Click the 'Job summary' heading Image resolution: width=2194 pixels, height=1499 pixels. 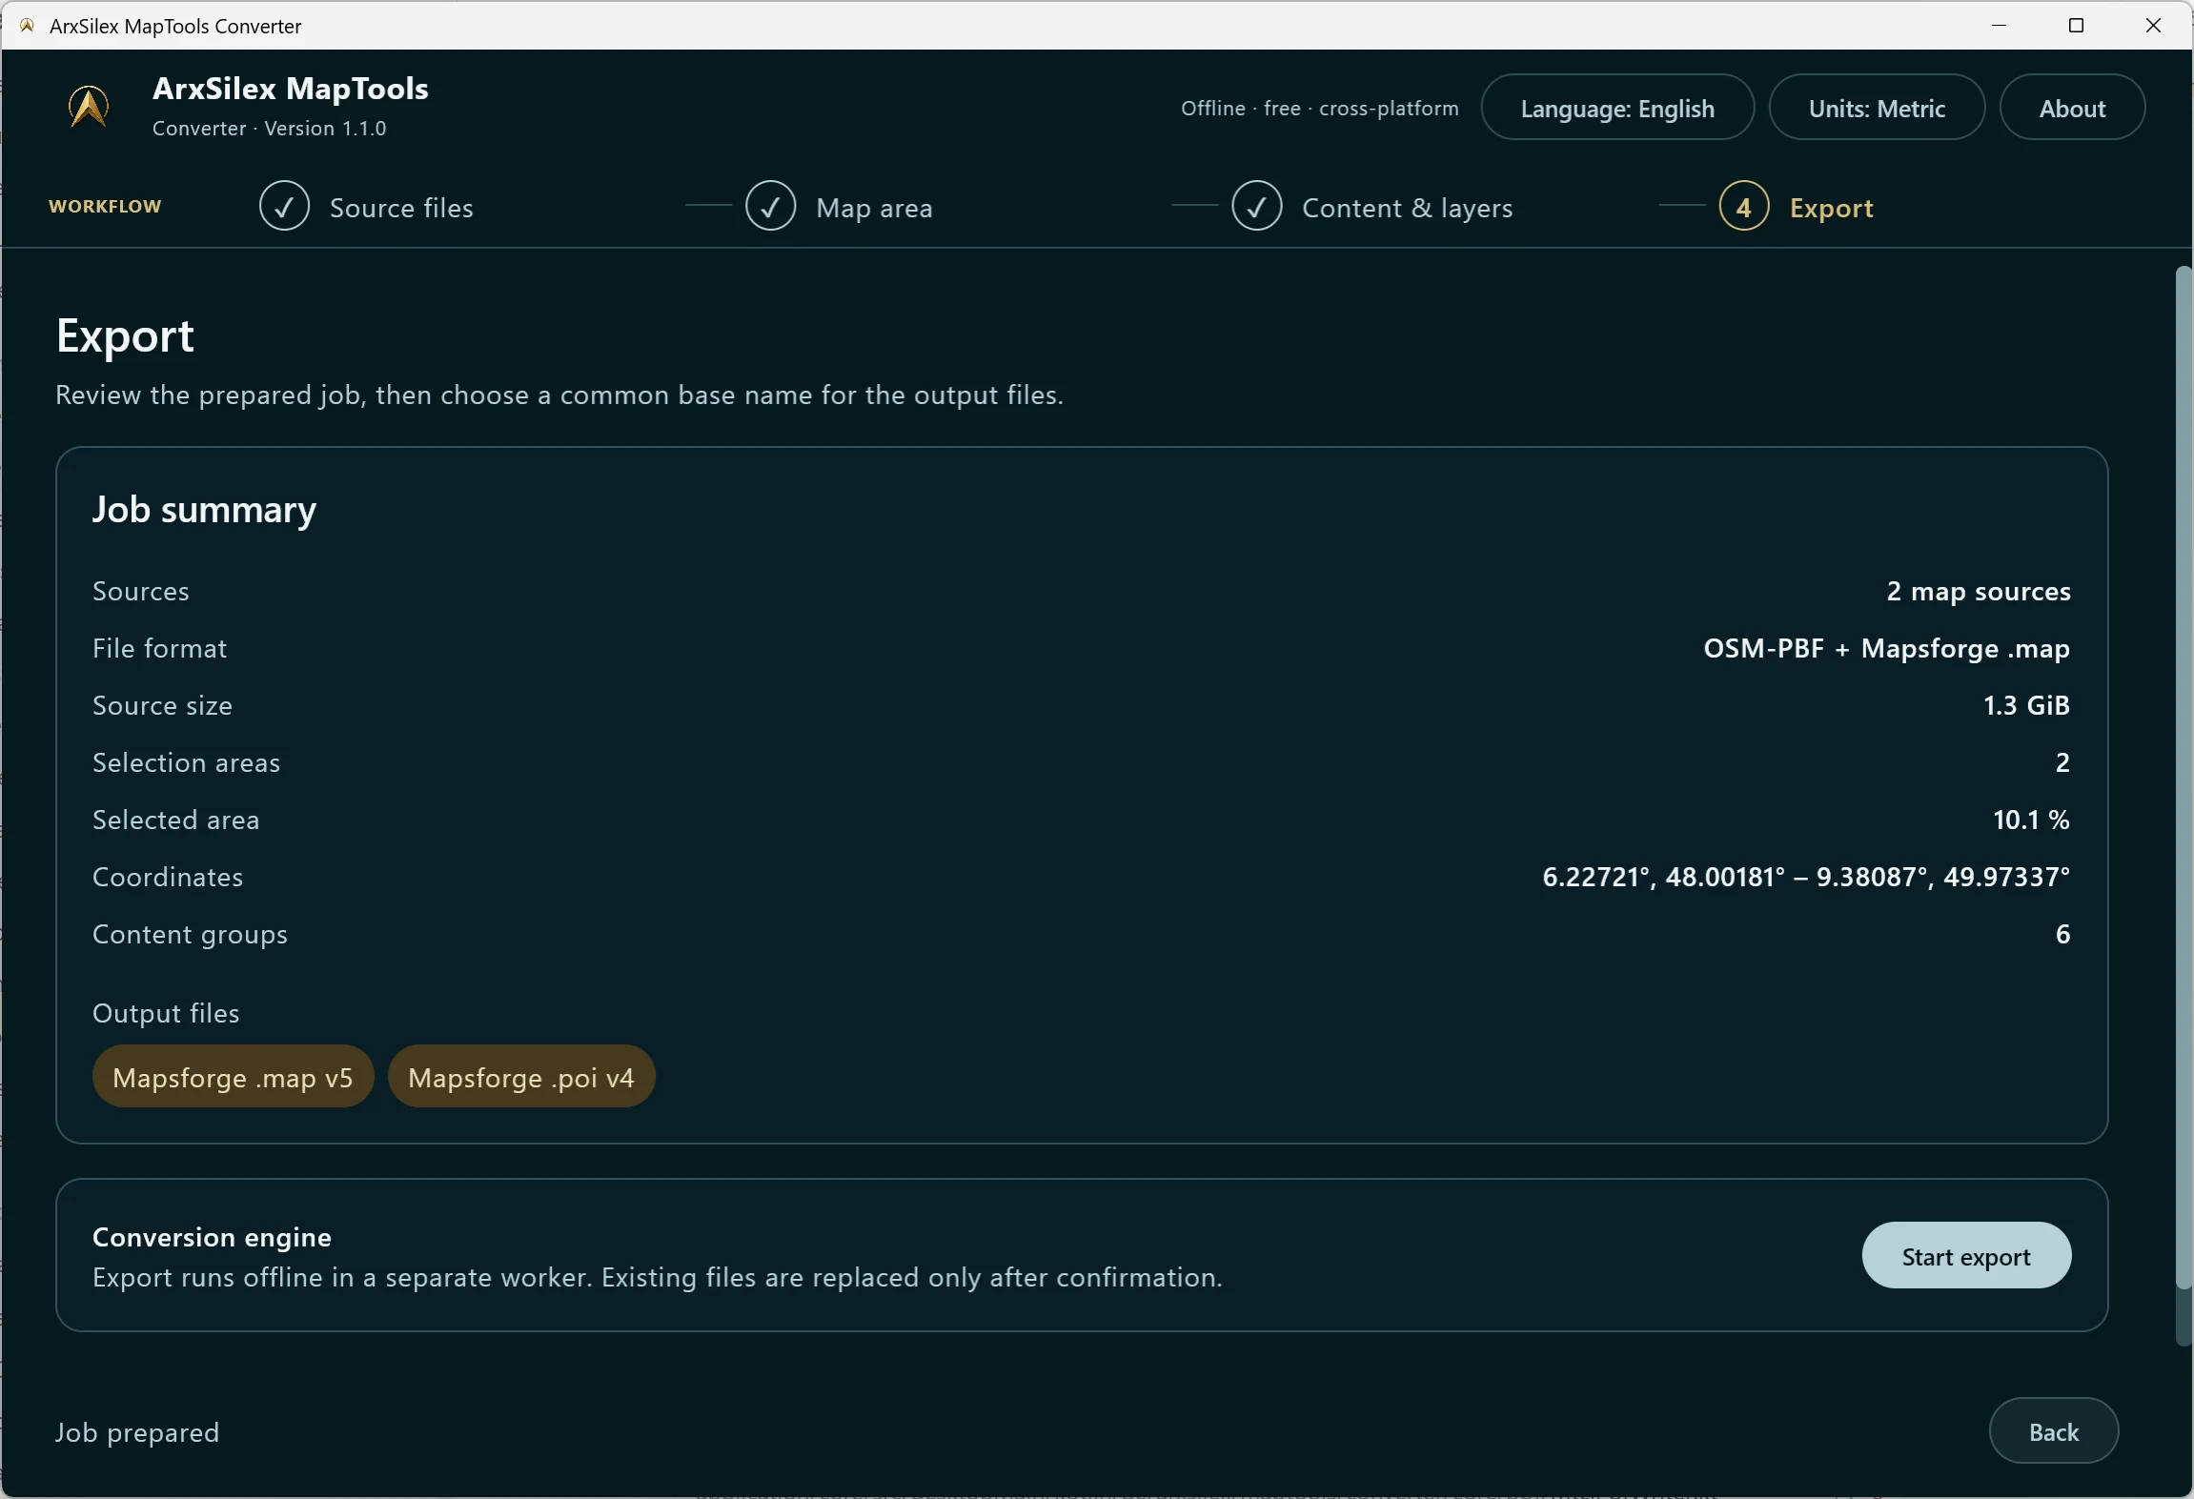pyautogui.click(x=204, y=510)
